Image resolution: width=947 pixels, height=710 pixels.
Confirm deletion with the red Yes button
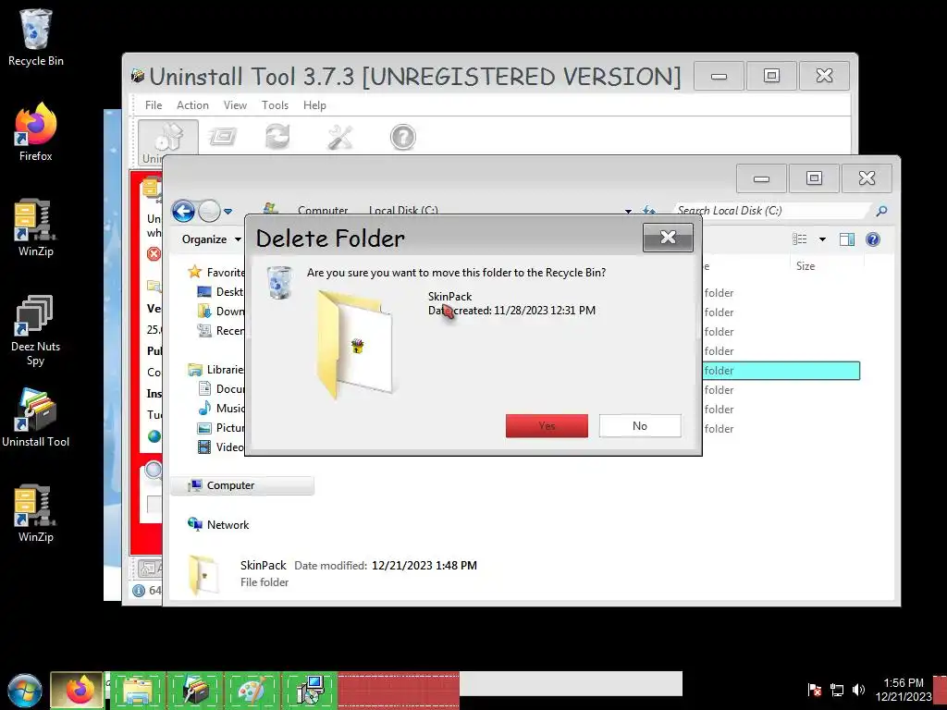(x=547, y=425)
